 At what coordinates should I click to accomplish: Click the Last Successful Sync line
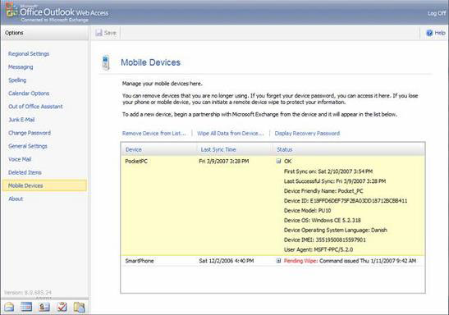click(335, 181)
